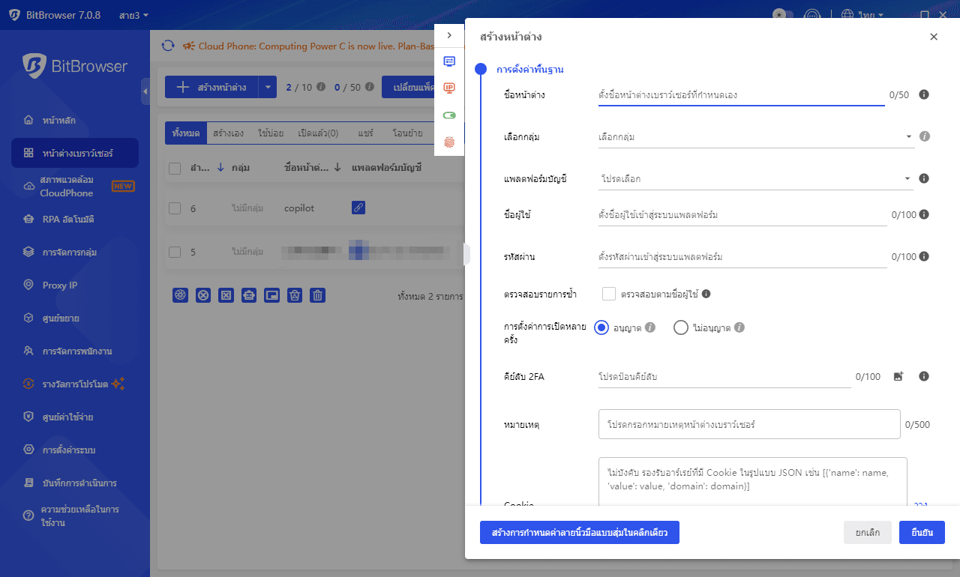Click the หมายเหตุ remarks text box

(748, 424)
